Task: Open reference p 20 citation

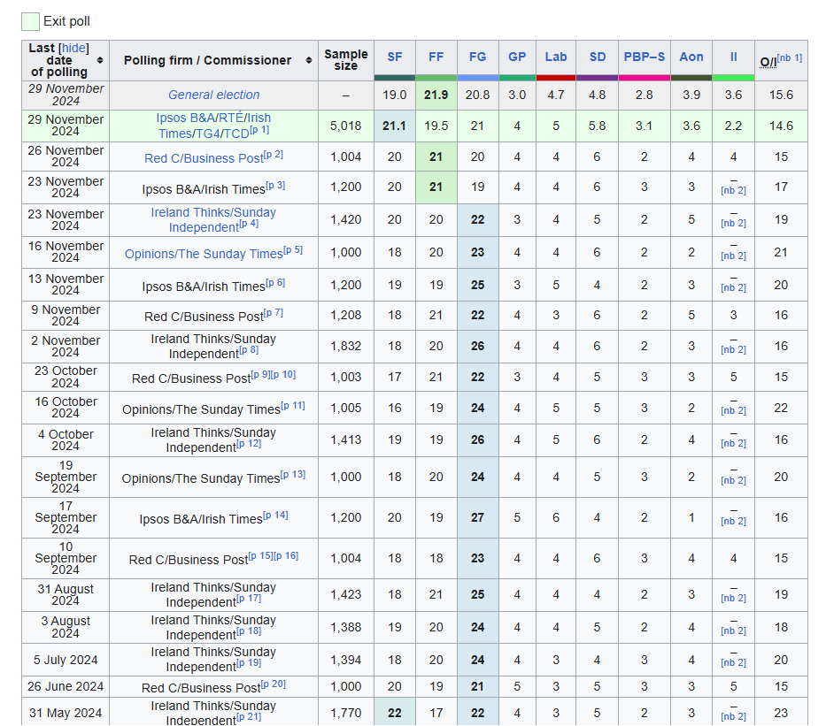Action: 274,684
